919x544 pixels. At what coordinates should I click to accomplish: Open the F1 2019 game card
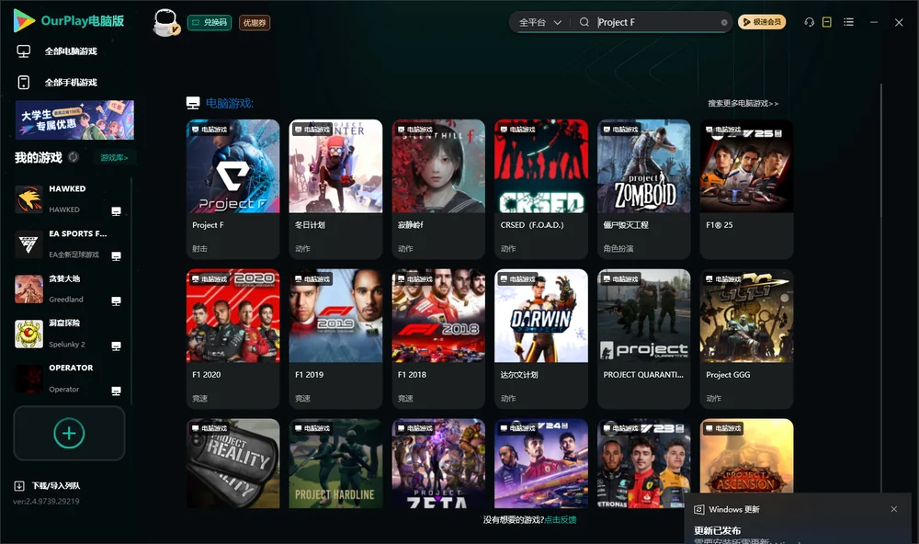[x=335, y=338]
